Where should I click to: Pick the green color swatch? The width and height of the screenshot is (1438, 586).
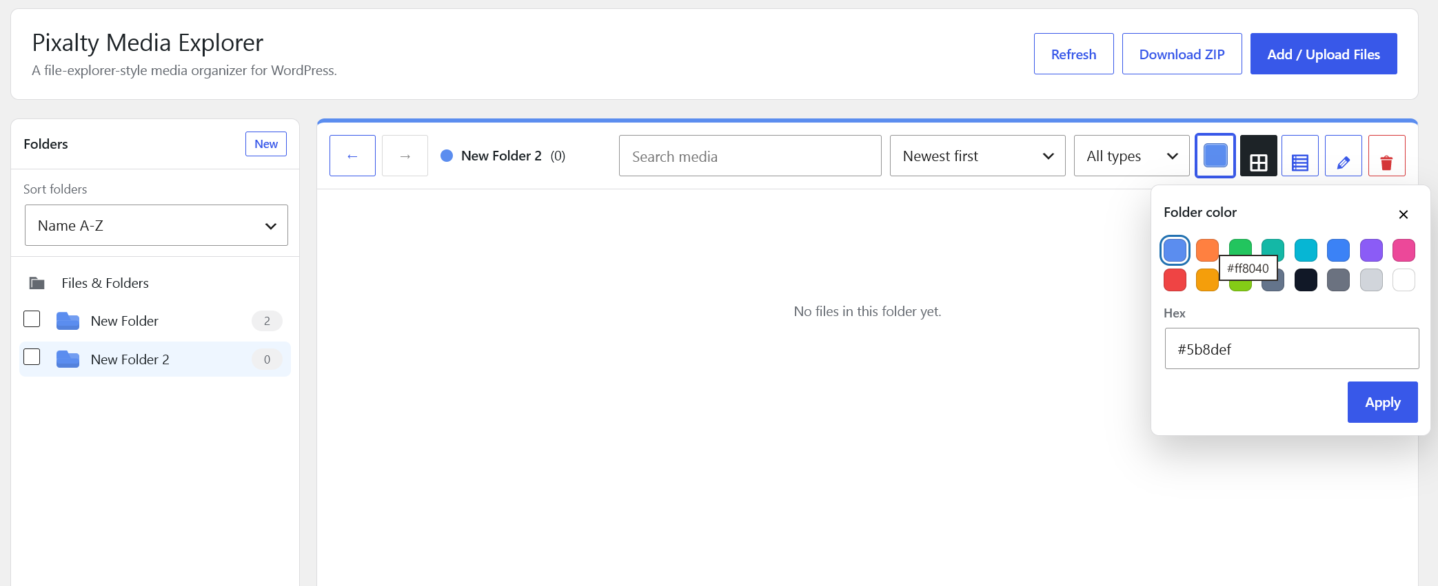[1240, 247]
